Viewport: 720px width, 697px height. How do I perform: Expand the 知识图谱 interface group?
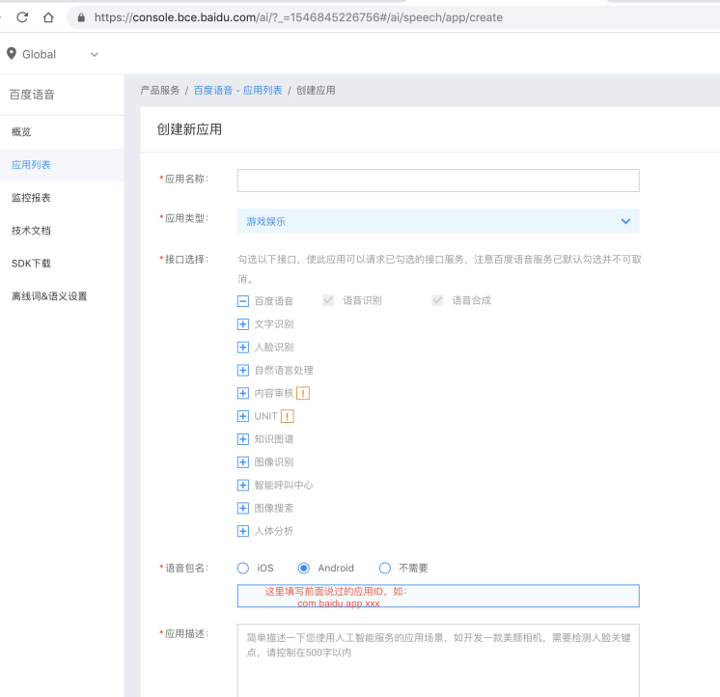243,439
